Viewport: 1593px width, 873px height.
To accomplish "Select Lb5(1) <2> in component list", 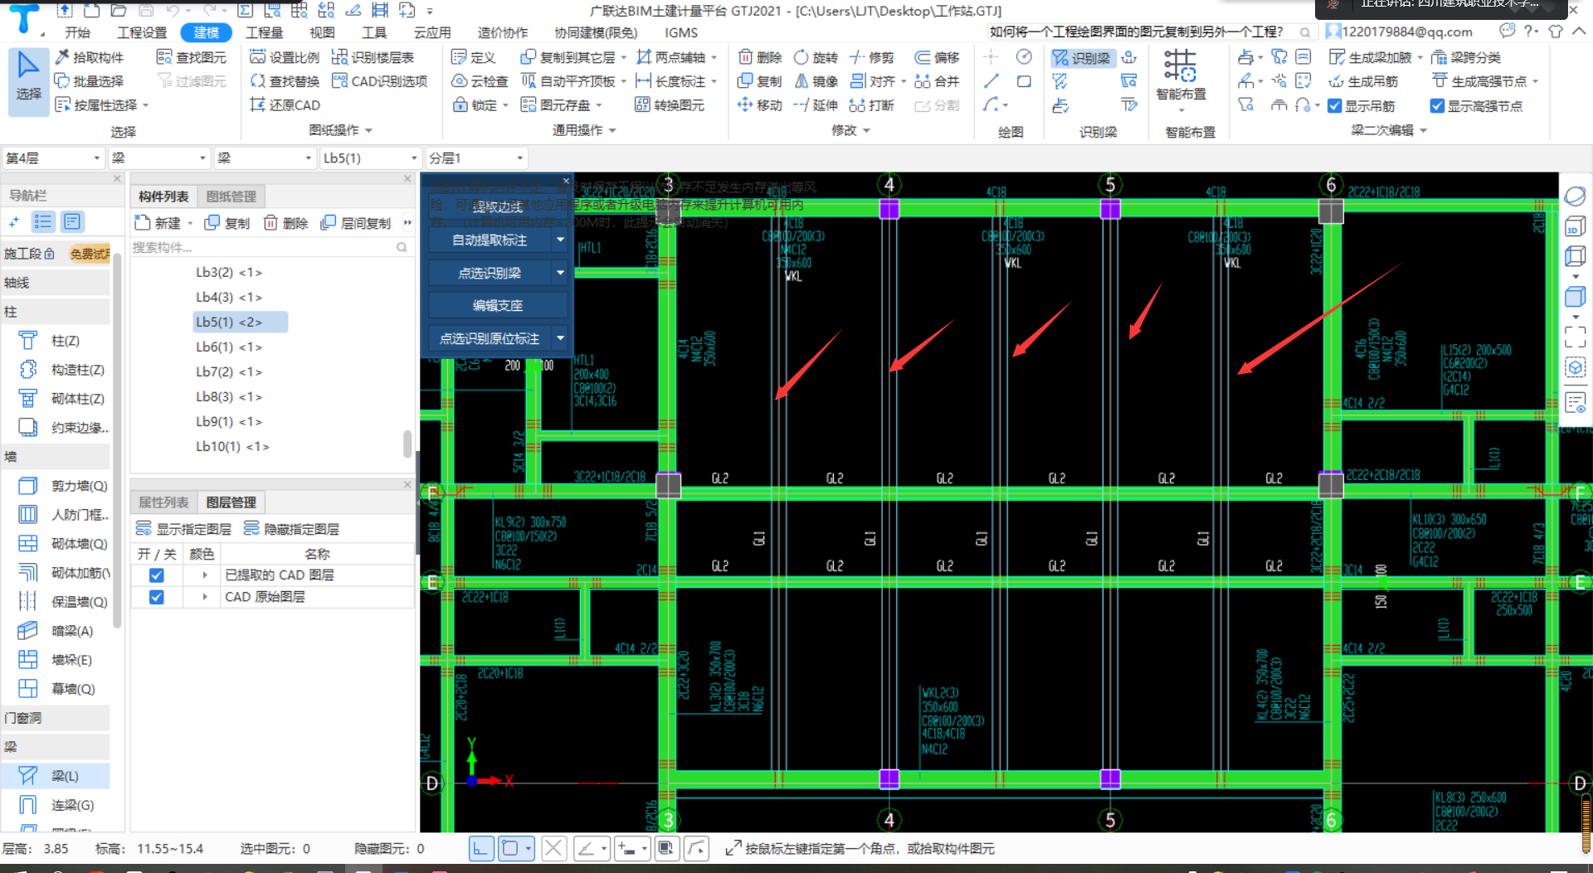I will (240, 322).
